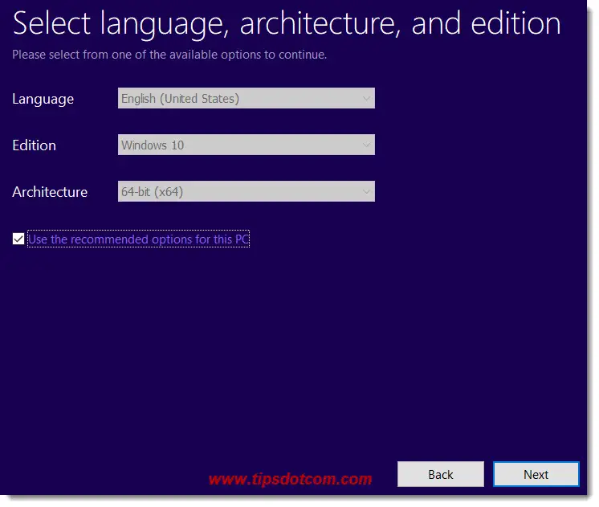The image size is (599, 507).
Task: Click the 'Edition' field label
Action: point(34,145)
